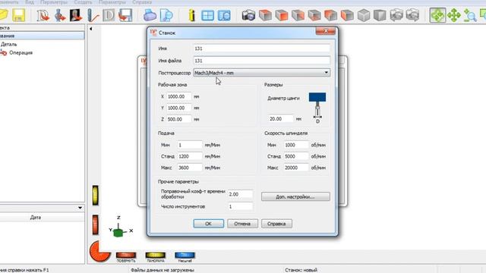
Task: Click the yellow info 'i' icon
Action: (x=192, y=15)
